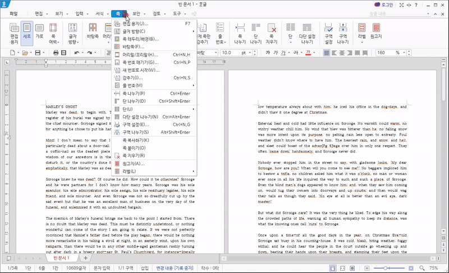The height and width of the screenshot is (273, 449).
Task: Click the 구역 설정 ribbon icon
Action: click(x=328, y=34)
